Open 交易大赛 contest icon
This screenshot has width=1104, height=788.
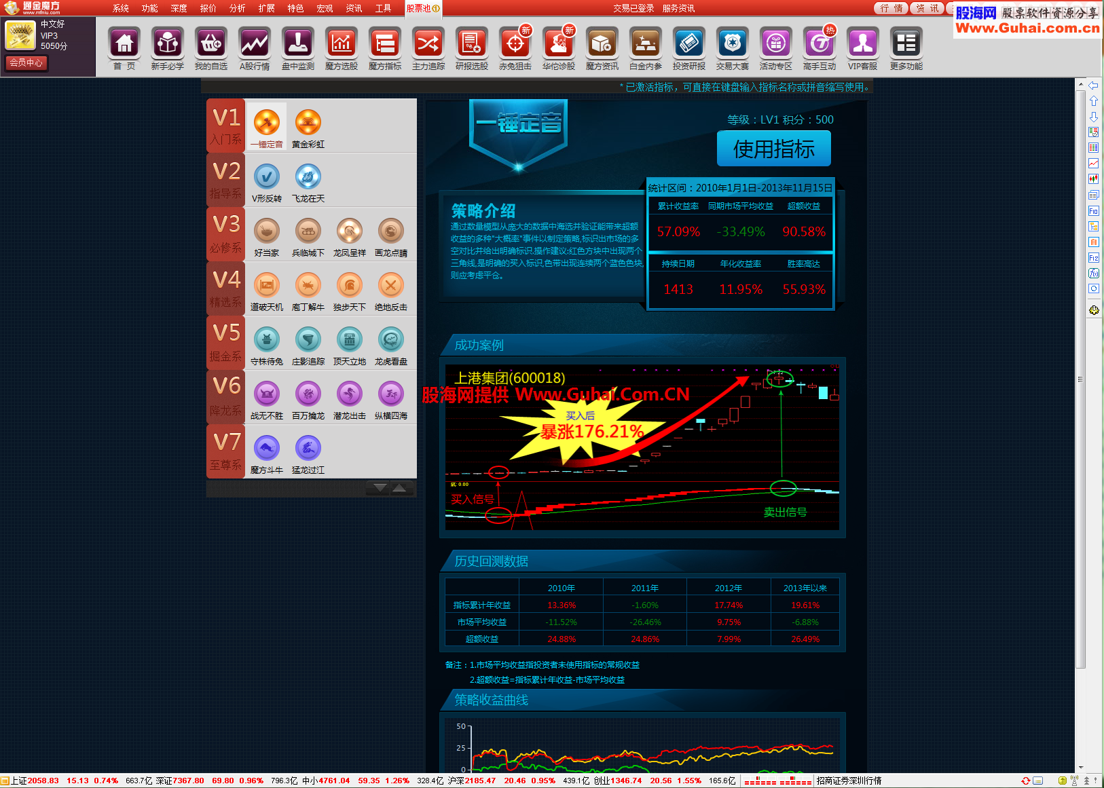[x=733, y=48]
